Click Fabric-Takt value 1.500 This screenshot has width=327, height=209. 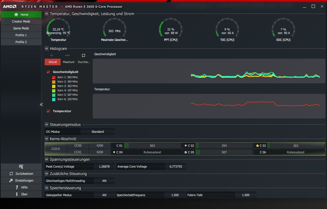point(246,195)
